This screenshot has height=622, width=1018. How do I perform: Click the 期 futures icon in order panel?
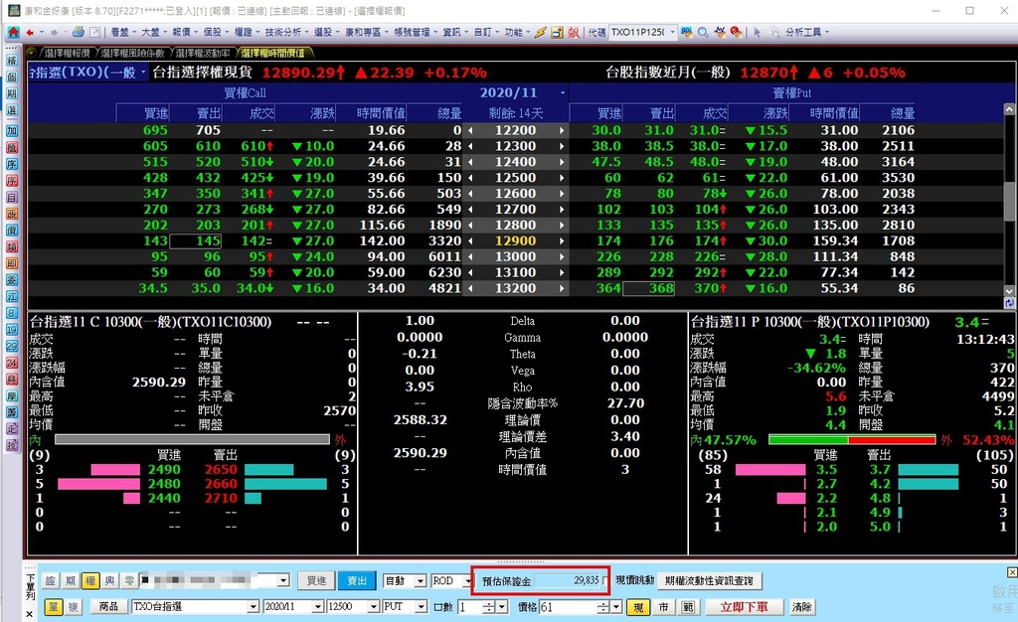(71, 580)
